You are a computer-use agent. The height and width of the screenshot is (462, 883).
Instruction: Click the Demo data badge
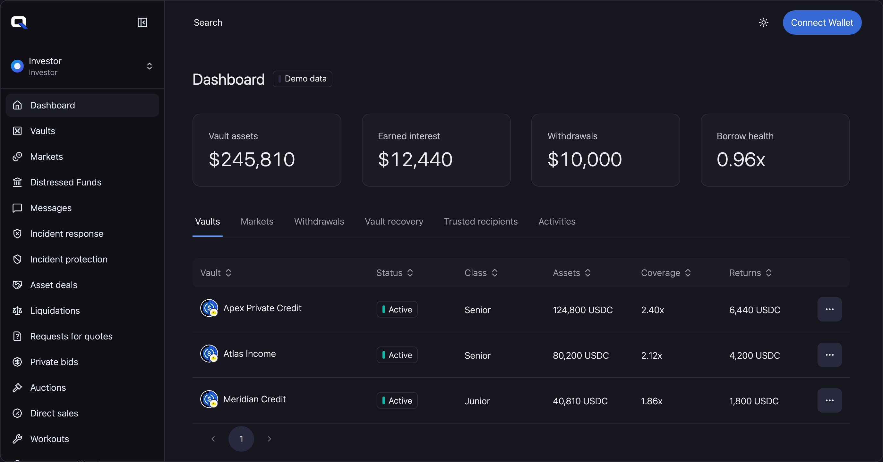click(302, 79)
